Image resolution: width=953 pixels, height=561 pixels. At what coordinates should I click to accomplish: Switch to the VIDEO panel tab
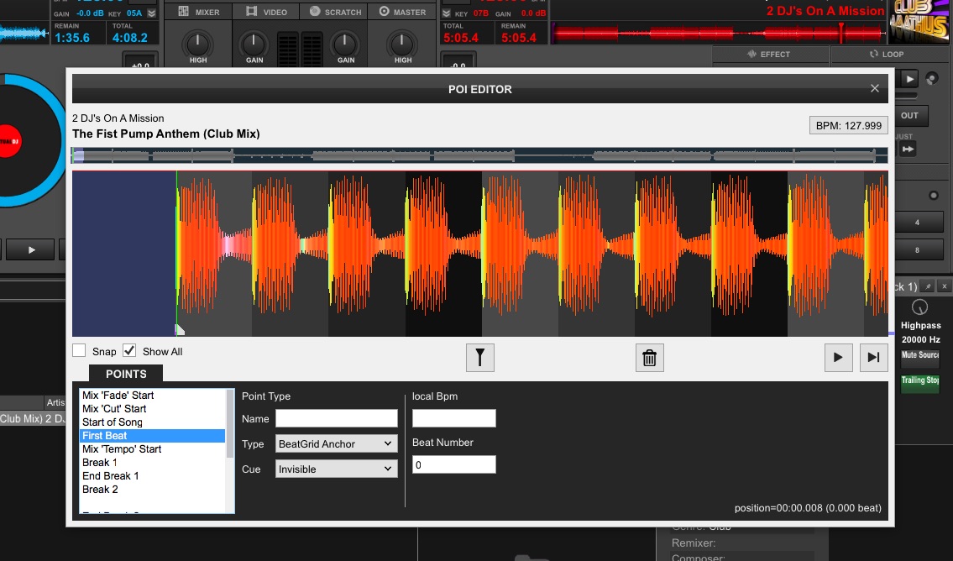pos(267,12)
